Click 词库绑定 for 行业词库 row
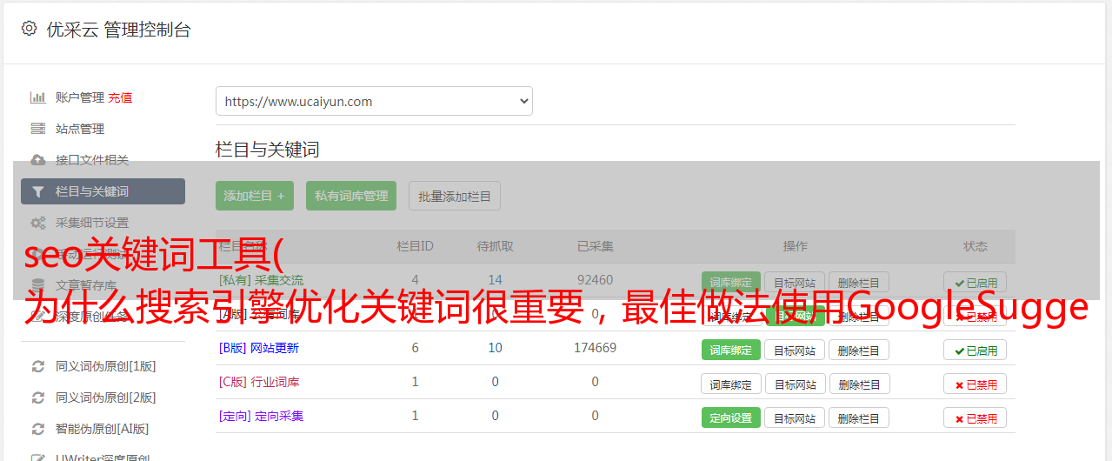The image size is (1112, 461). [x=730, y=384]
